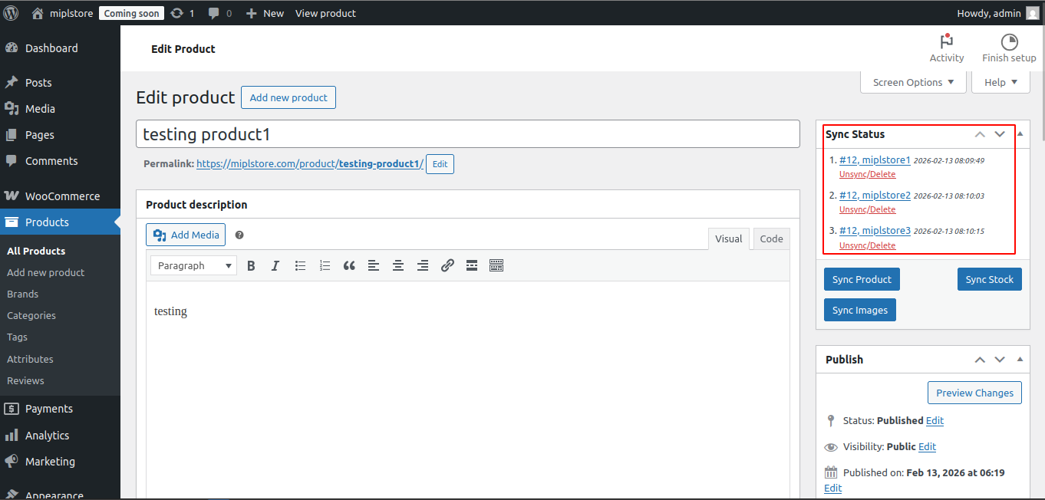This screenshot has width=1045, height=500.
Task: Switch to the Code editor tab
Action: pos(771,238)
